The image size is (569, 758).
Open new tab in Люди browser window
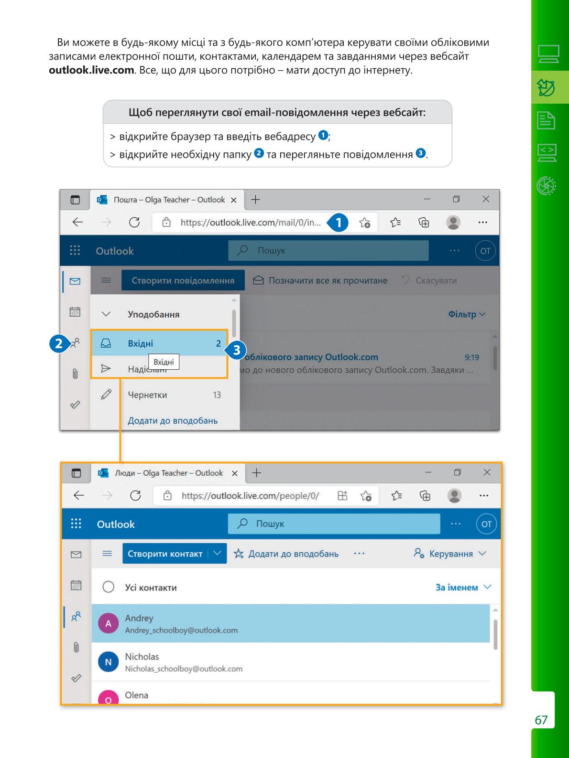(x=256, y=473)
